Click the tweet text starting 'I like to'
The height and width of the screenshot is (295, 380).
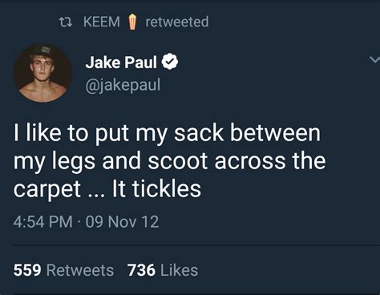click(170, 160)
